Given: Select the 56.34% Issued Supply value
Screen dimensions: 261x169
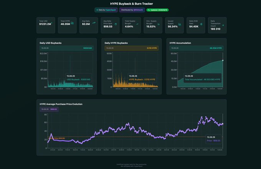Looking at the screenshot, I should (173, 26).
